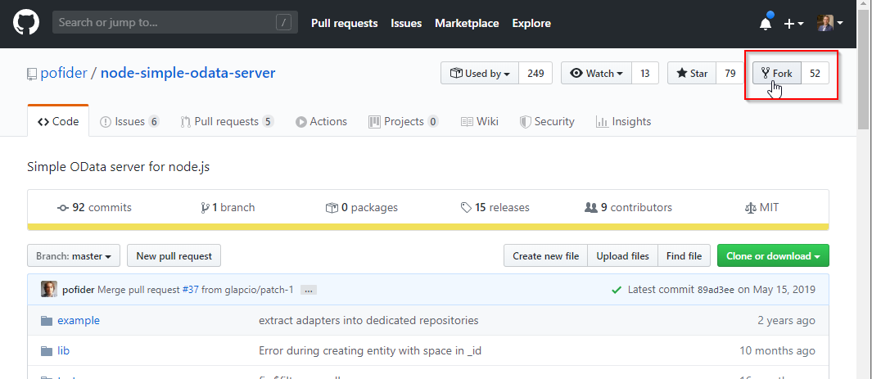
Task: Click the slash shortcut key icon
Action: (283, 23)
